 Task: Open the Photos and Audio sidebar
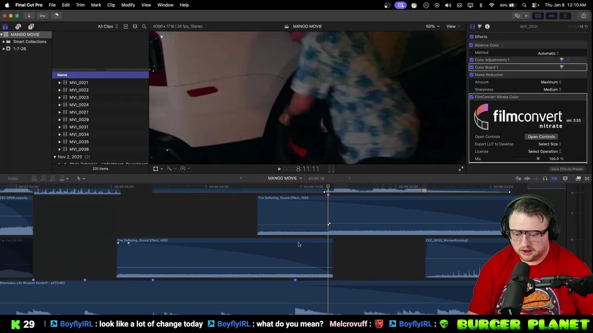(18, 27)
